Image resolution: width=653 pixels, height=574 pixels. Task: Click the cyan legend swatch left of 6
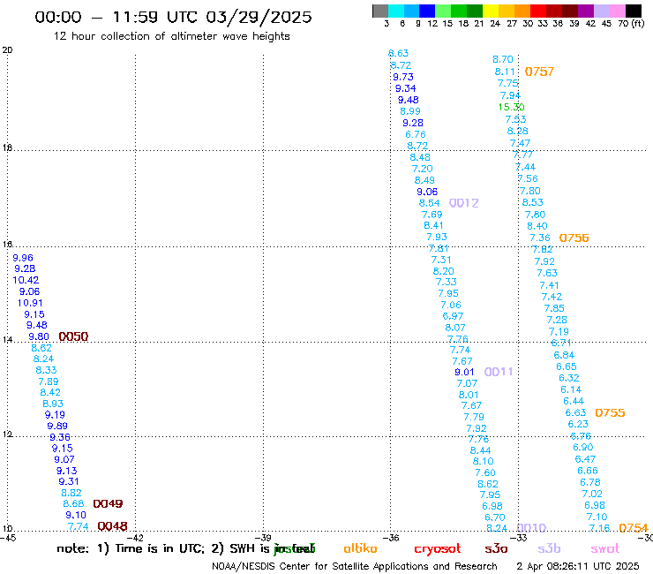[x=396, y=11]
